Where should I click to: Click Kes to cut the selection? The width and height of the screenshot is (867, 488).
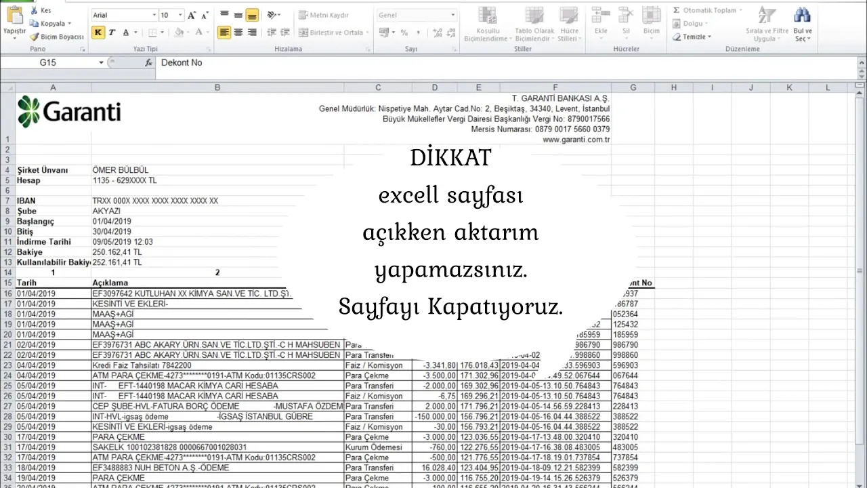coord(41,10)
